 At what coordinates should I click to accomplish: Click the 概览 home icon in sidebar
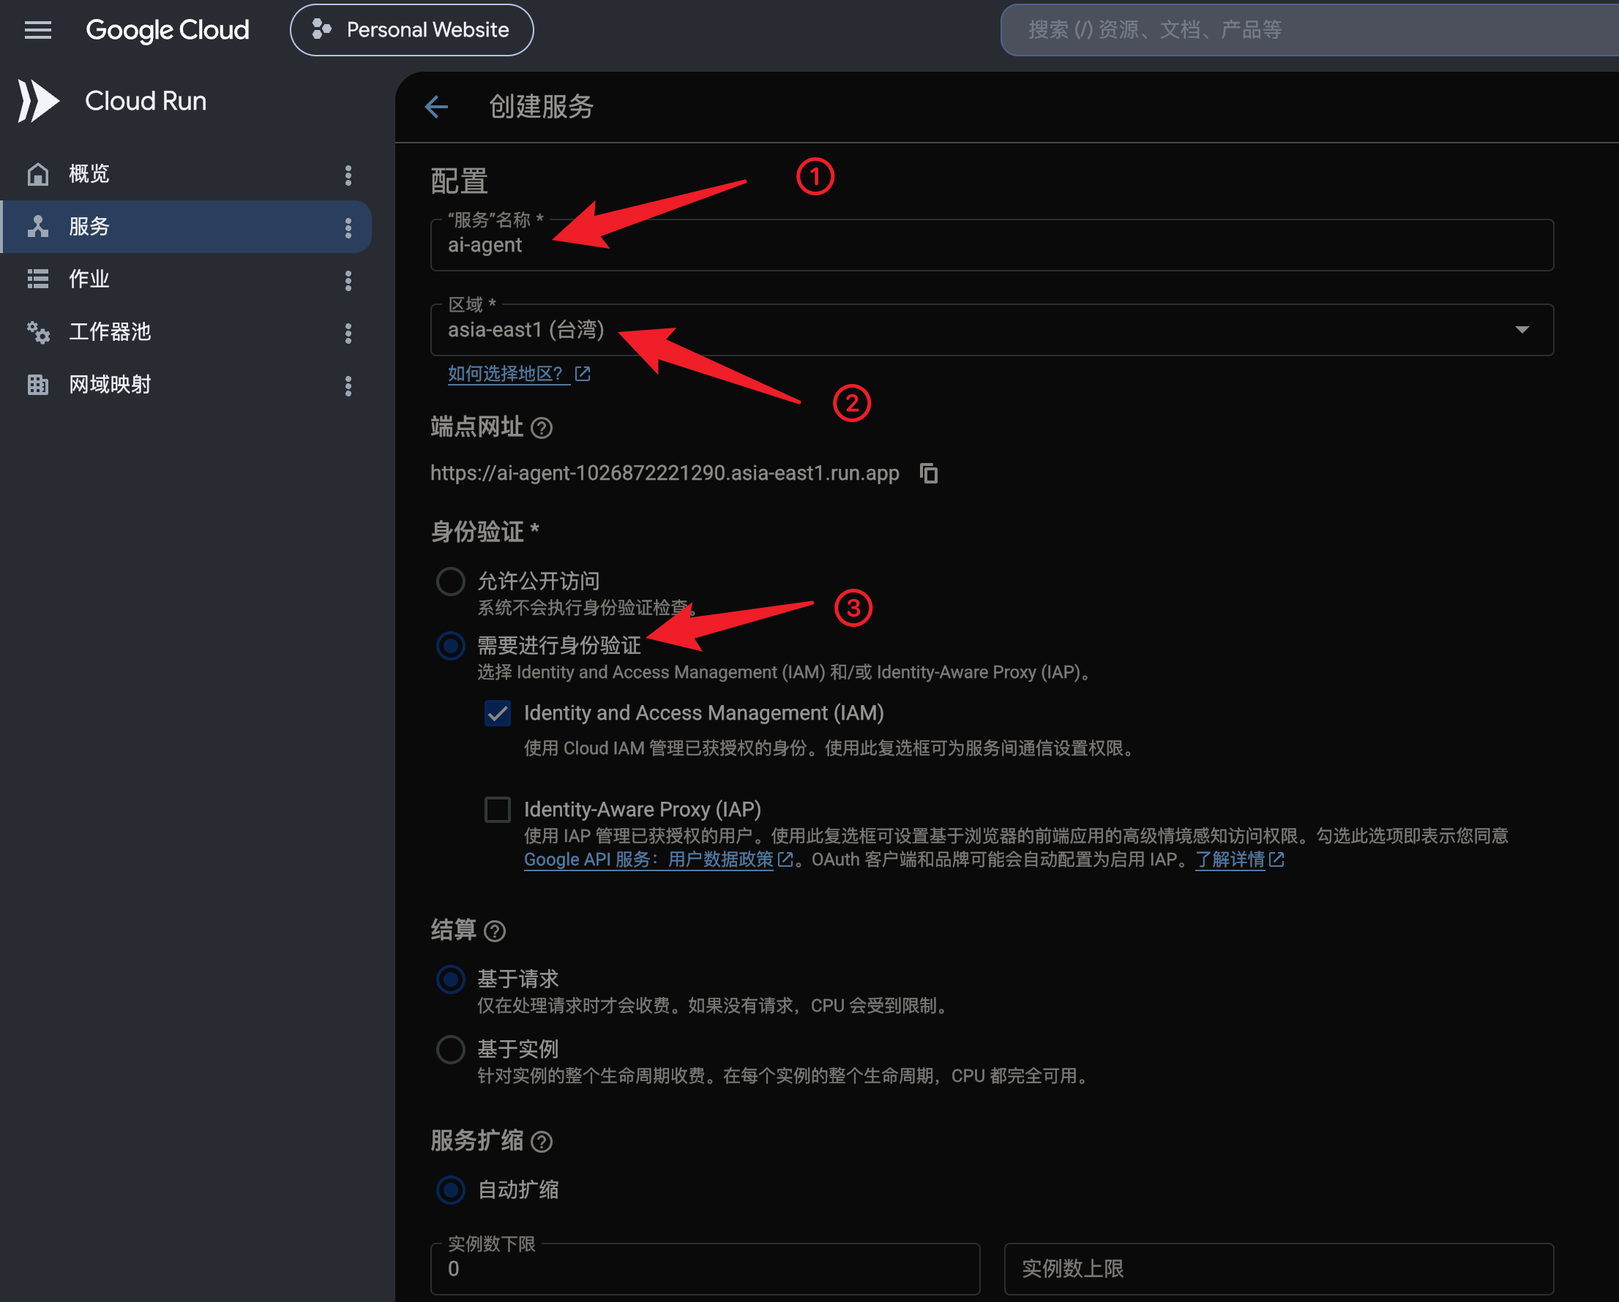[x=37, y=174]
